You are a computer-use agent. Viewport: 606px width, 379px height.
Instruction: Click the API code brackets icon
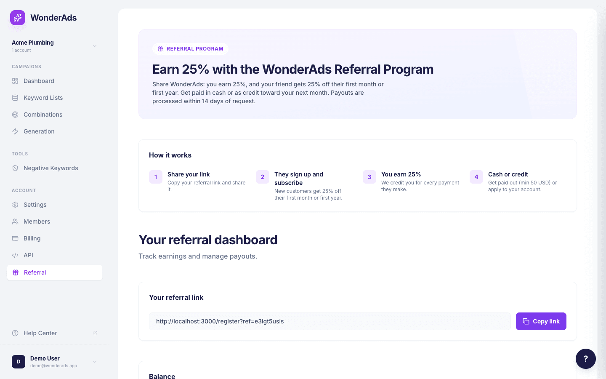coord(15,255)
